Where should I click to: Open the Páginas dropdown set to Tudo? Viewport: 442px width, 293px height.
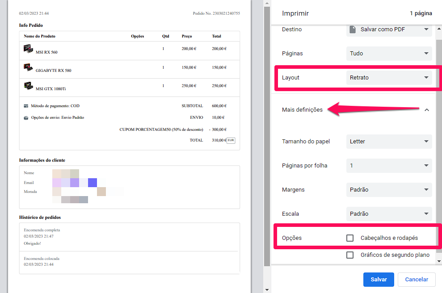tap(389, 54)
